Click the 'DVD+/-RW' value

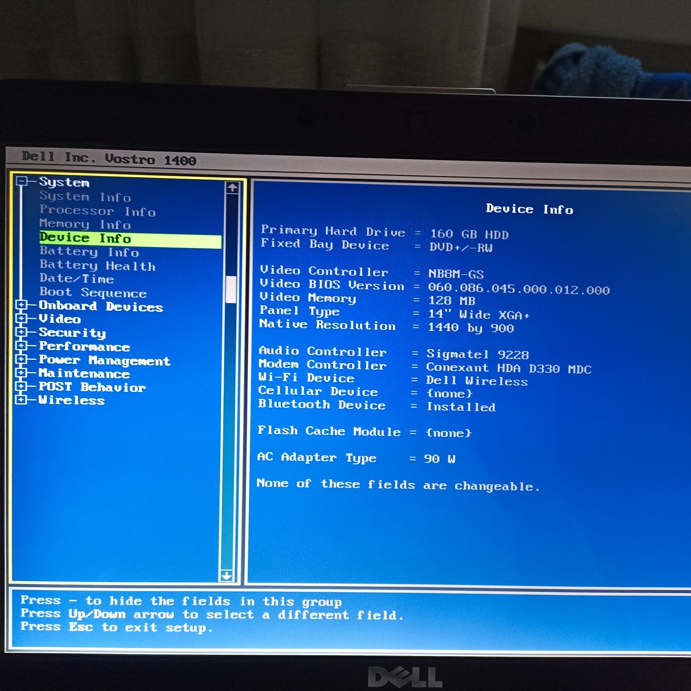(461, 247)
